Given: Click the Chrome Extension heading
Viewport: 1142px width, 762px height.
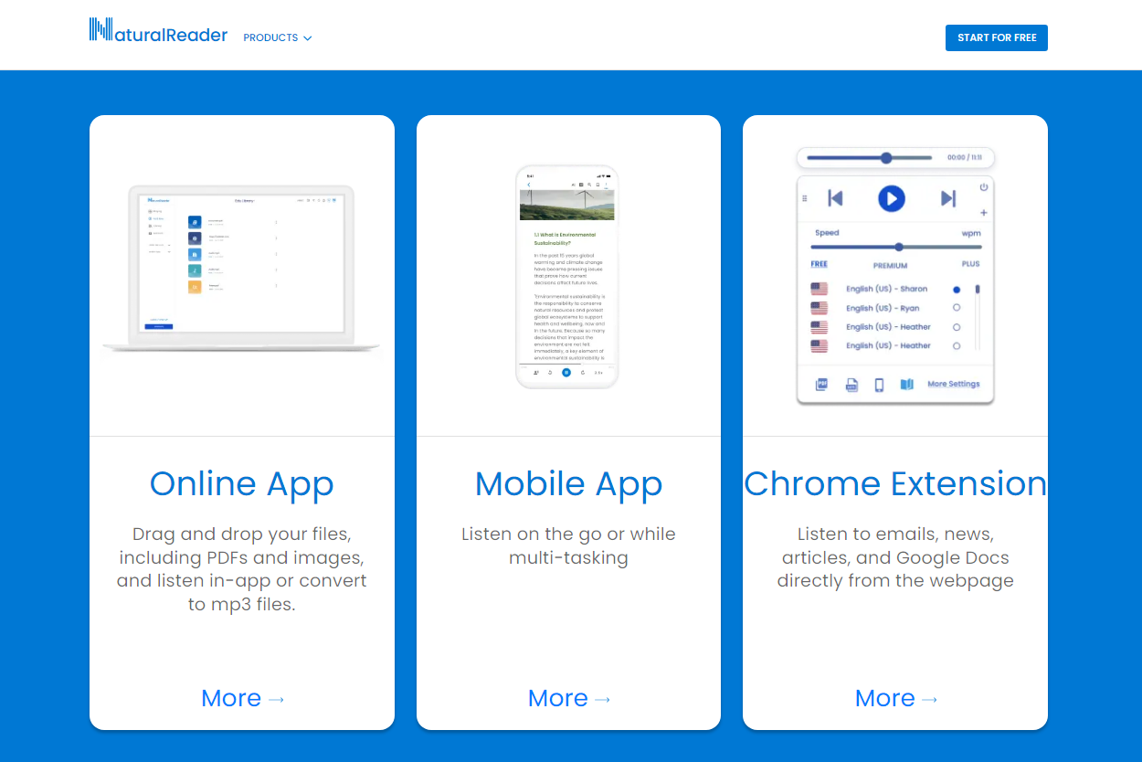Looking at the screenshot, I should click(895, 484).
